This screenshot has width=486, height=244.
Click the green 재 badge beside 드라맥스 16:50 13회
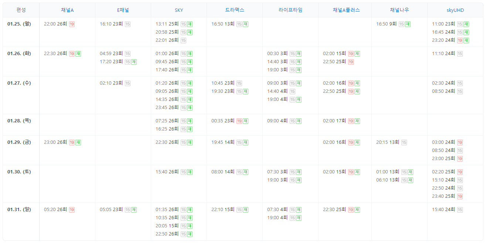click(x=245, y=24)
